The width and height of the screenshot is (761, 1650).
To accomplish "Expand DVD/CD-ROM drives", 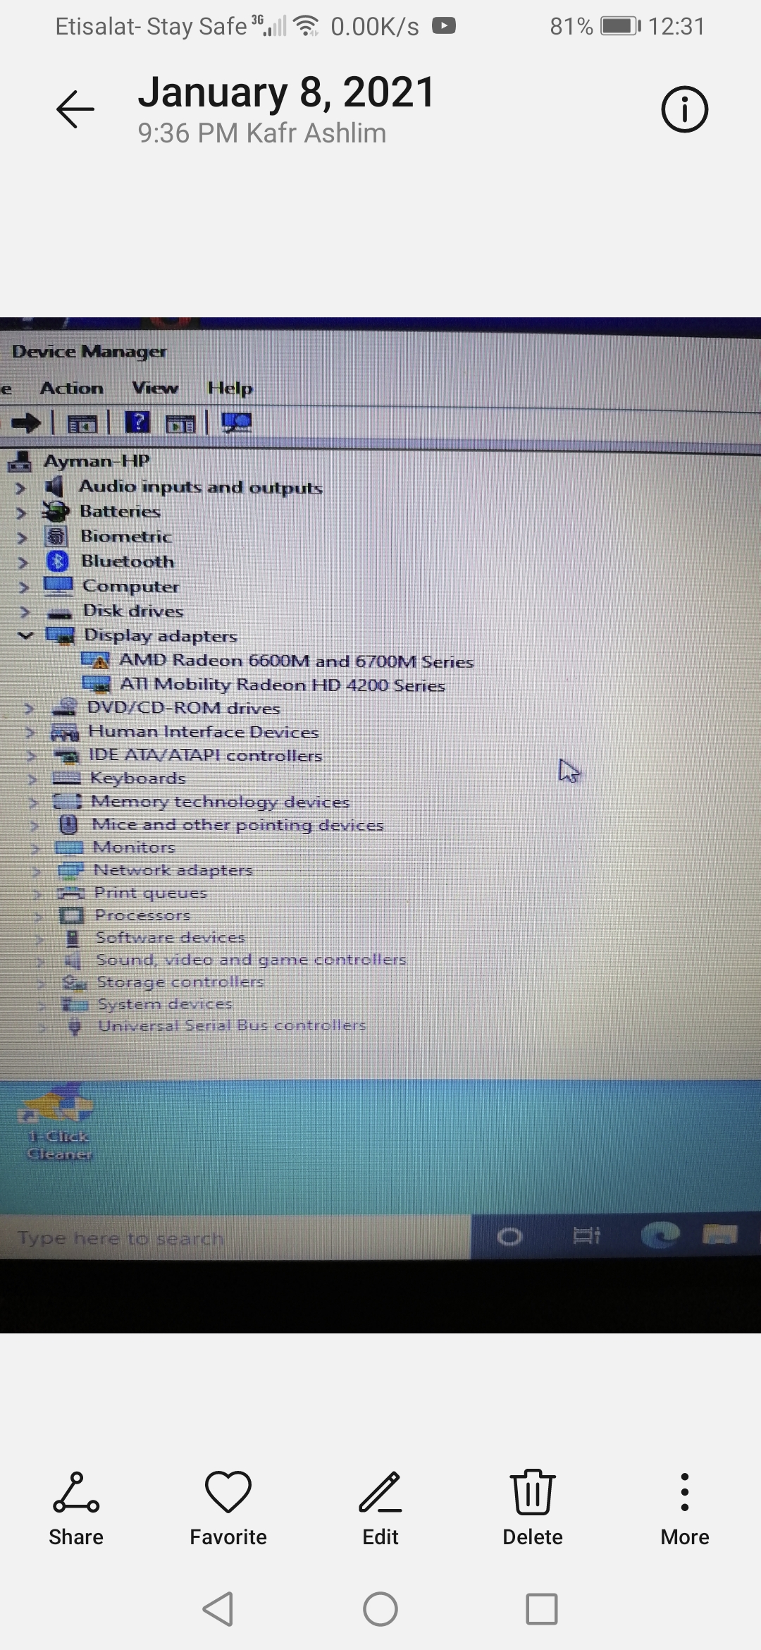I will tap(29, 708).
